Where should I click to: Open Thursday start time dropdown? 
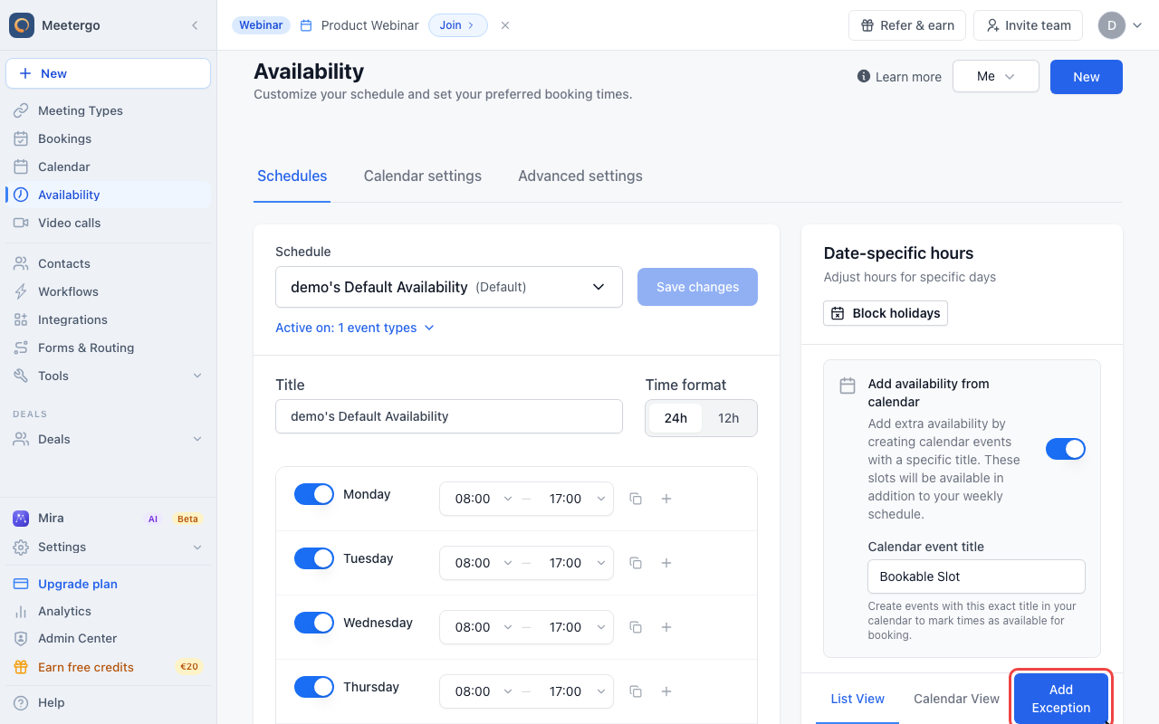coord(484,691)
